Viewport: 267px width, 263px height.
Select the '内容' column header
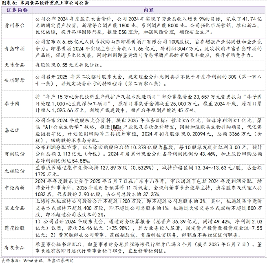point(149,10)
